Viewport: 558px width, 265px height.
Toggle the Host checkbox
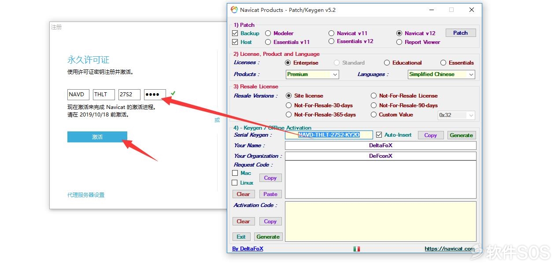(235, 42)
